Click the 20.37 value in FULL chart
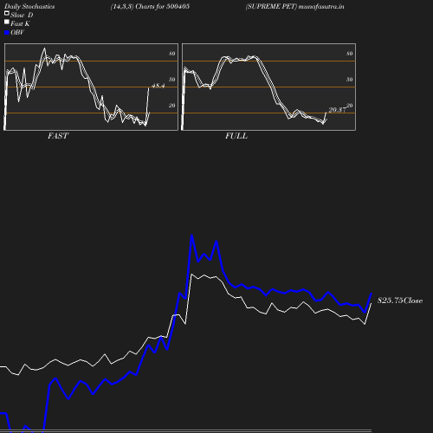This screenshot has width=433, height=433. click(337, 110)
